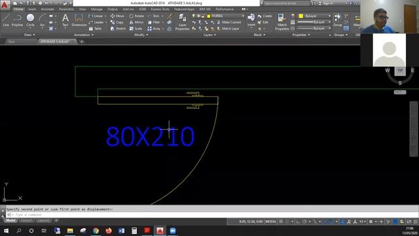This screenshot has height=236, width=419.
Task: Click Create block button
Action: click(x=264, y=16)
